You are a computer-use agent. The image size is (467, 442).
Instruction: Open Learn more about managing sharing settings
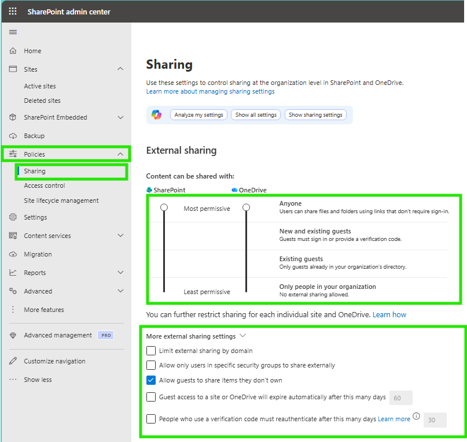tap(210, 91)
